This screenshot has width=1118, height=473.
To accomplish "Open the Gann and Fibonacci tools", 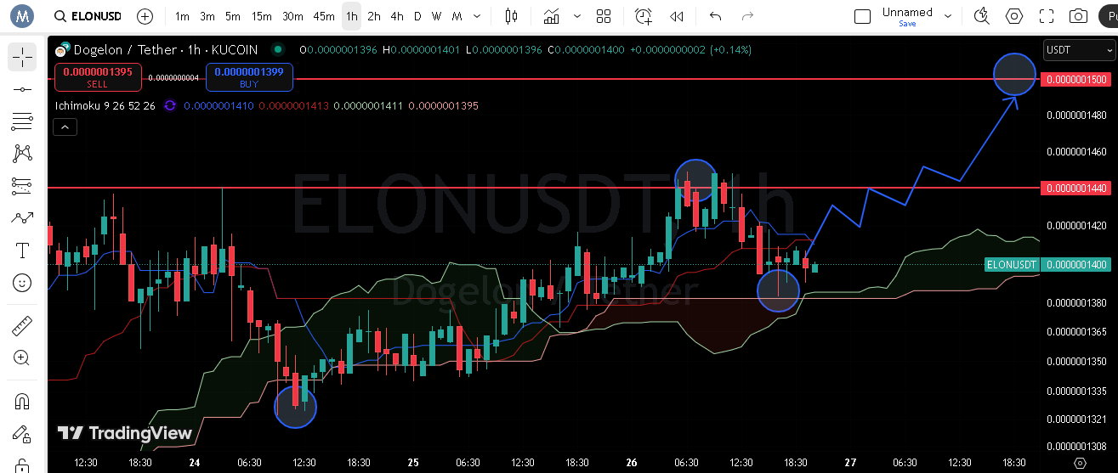I will 22,121.
